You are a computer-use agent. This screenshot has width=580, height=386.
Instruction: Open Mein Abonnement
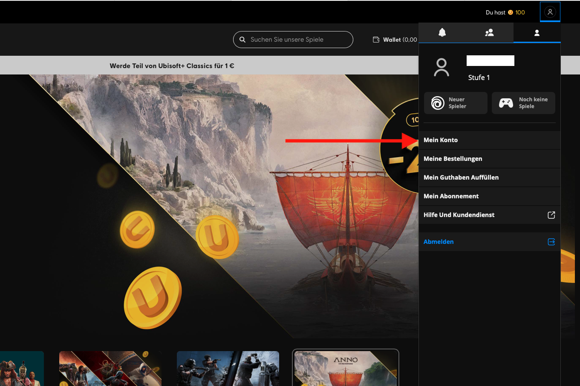pyautogui.click(x=489, y=196)
